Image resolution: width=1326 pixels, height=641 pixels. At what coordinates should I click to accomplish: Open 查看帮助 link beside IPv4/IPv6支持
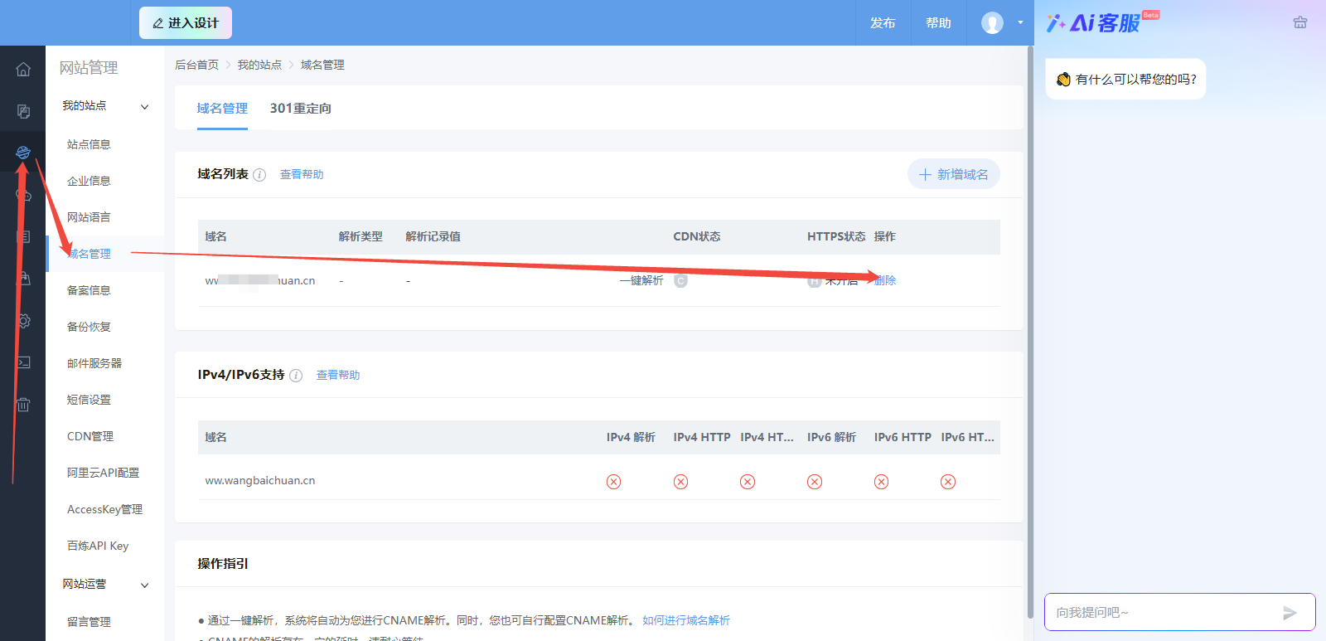click(x=338, y=375)
